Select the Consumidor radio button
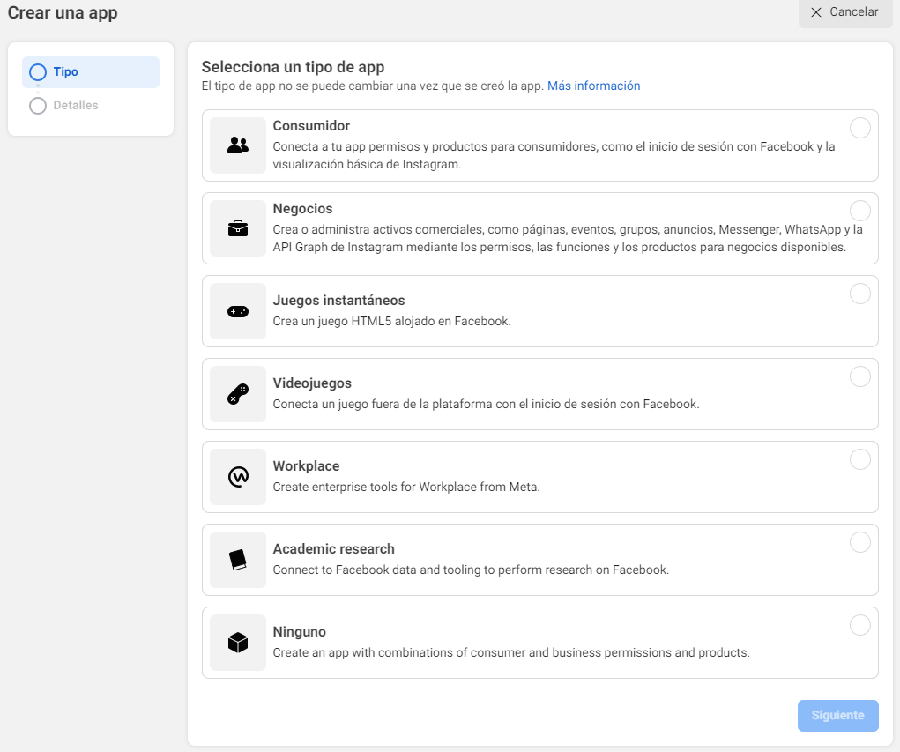Viewport: 900px width, 752px height. click(859, 128)
